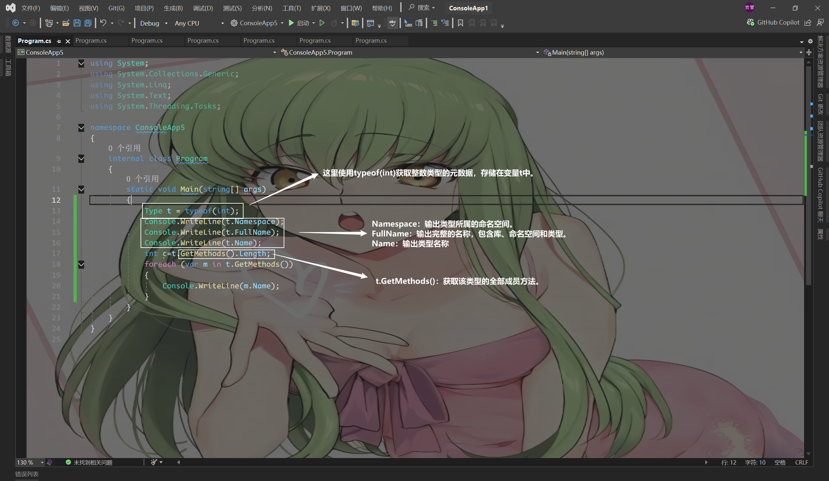829x481 pixels.
Task: Undo the last edit
Action: (103, 23)
